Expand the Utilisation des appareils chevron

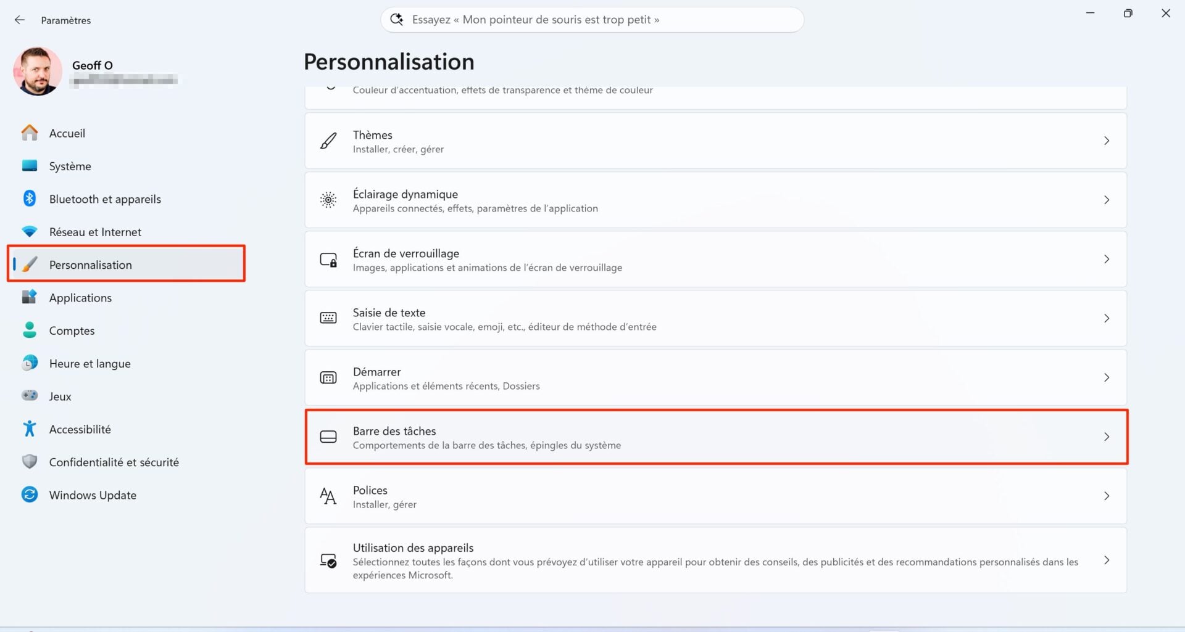[1107, 560]
